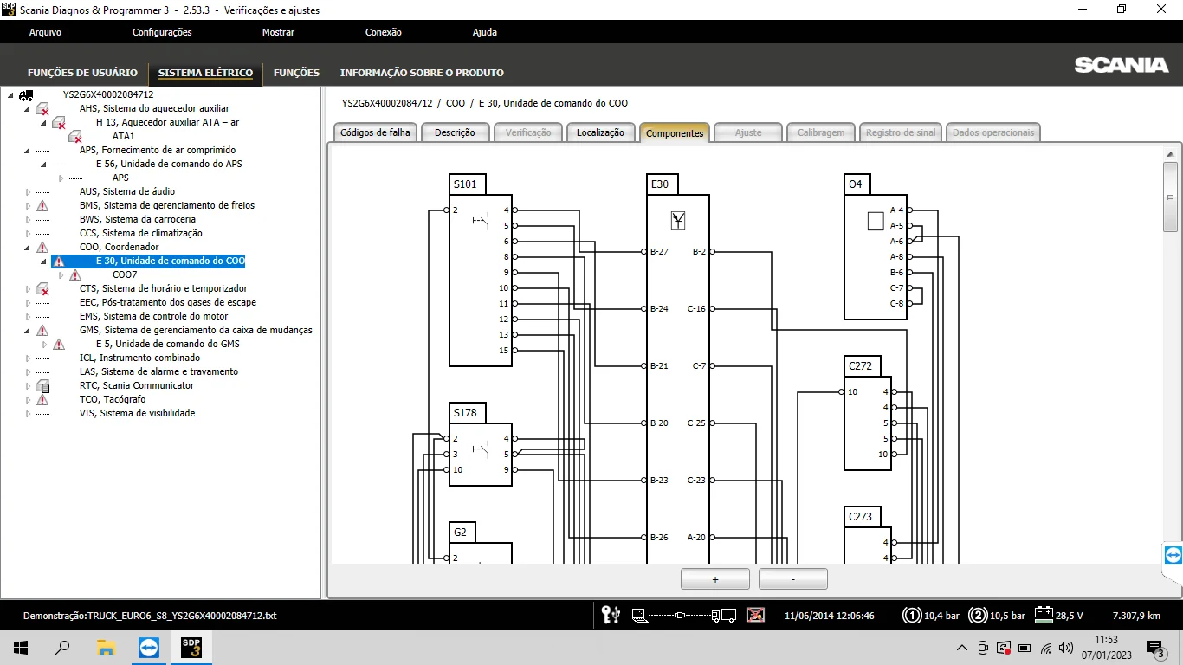Click the warning icon beside TCO, Tacógrafo

(42, 400)
